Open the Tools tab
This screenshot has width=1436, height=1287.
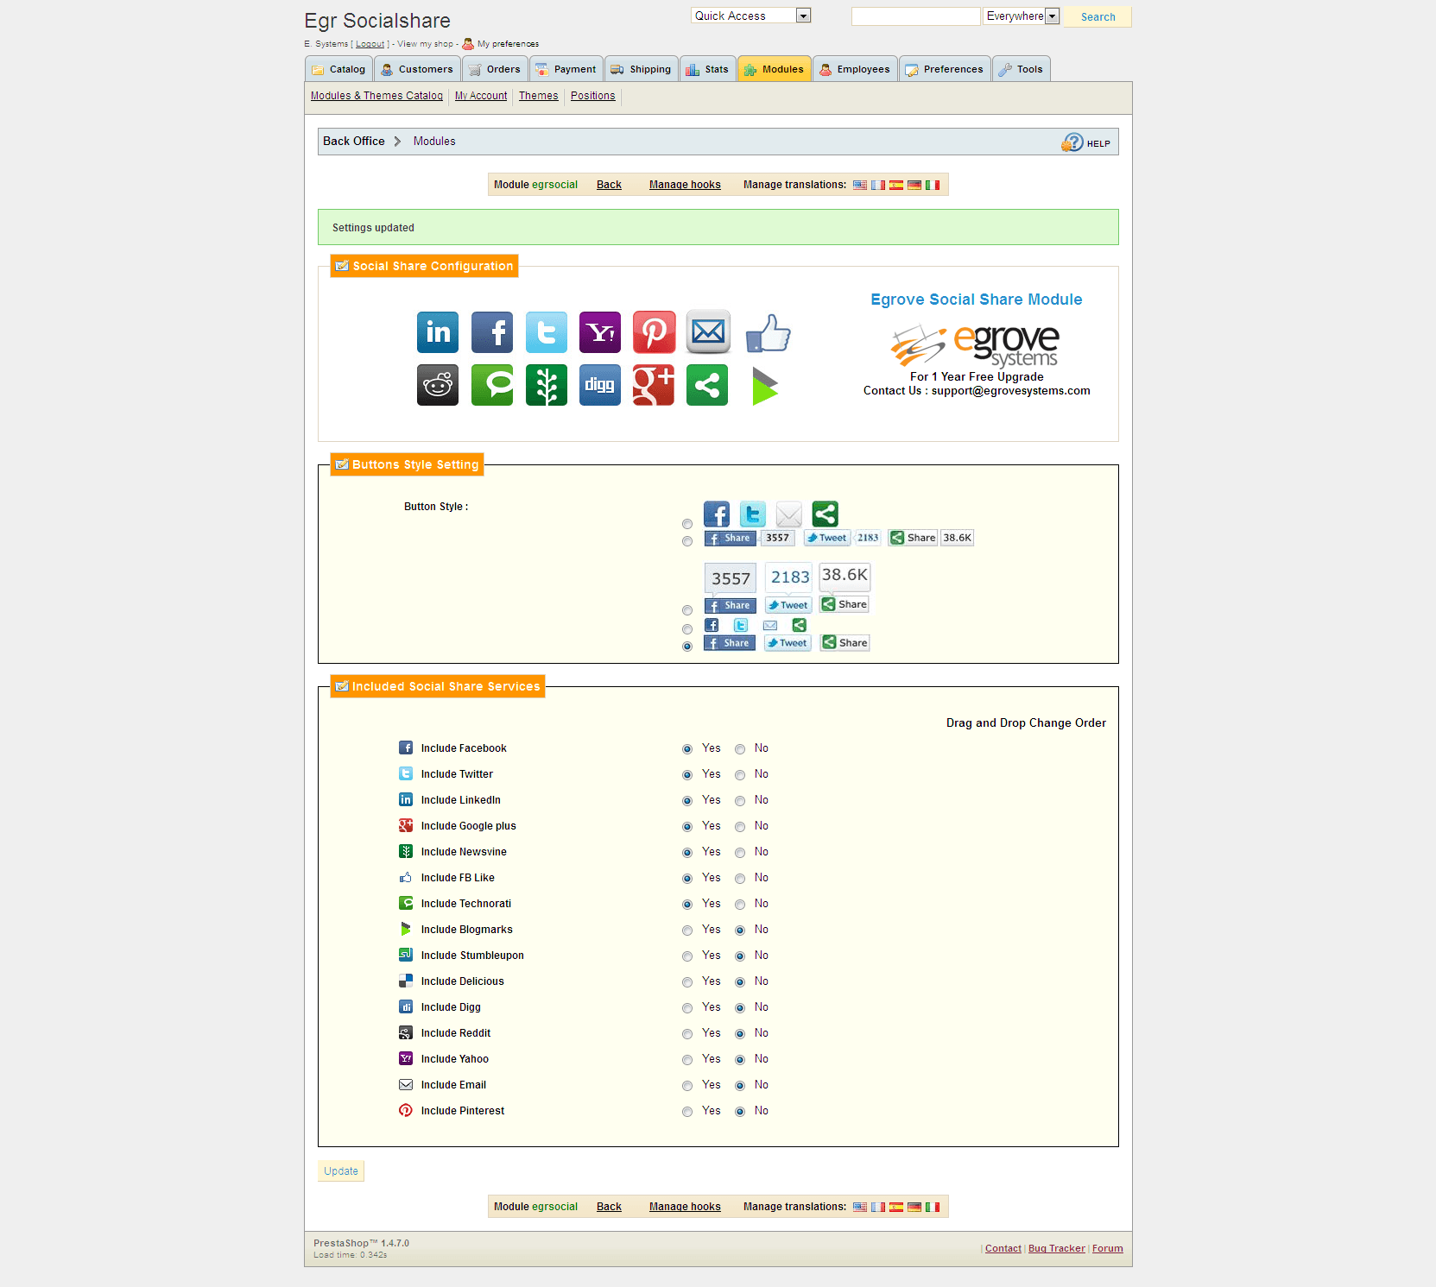[1022, 69]
